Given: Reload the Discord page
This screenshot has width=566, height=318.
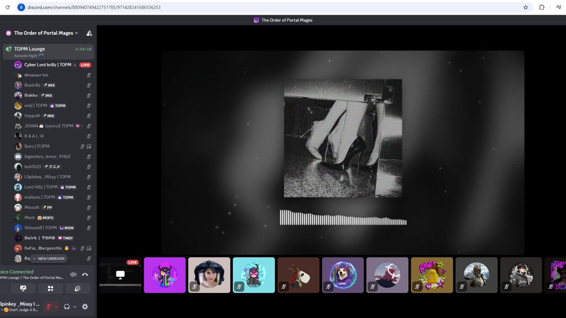Looking at the screenshot, I should point(8,8).
